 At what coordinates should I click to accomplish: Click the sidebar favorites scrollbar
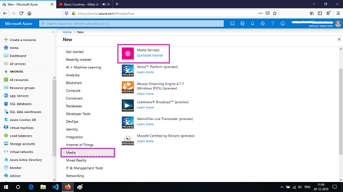[54, 118]
